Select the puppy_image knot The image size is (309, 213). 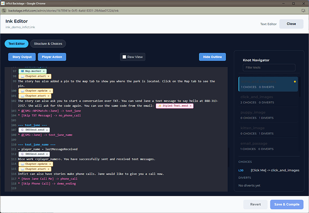[x=268, y=115]
